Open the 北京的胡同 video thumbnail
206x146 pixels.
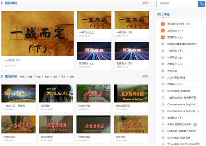click(x=56, y=125)
